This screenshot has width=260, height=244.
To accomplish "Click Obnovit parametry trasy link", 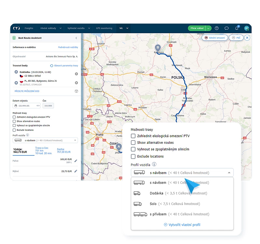I will 66,66.
